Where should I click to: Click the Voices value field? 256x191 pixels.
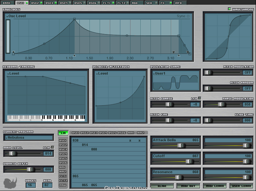click(x=31, y=185)
